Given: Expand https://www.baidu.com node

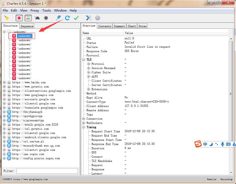Looking at the screenshot, I should coord(4,82).
